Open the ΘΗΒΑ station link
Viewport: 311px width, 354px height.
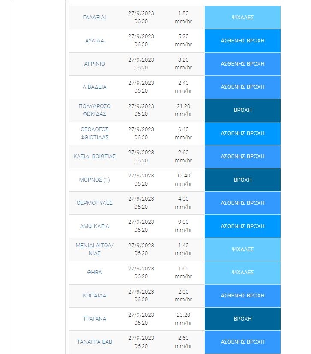(x=94, y=273)
